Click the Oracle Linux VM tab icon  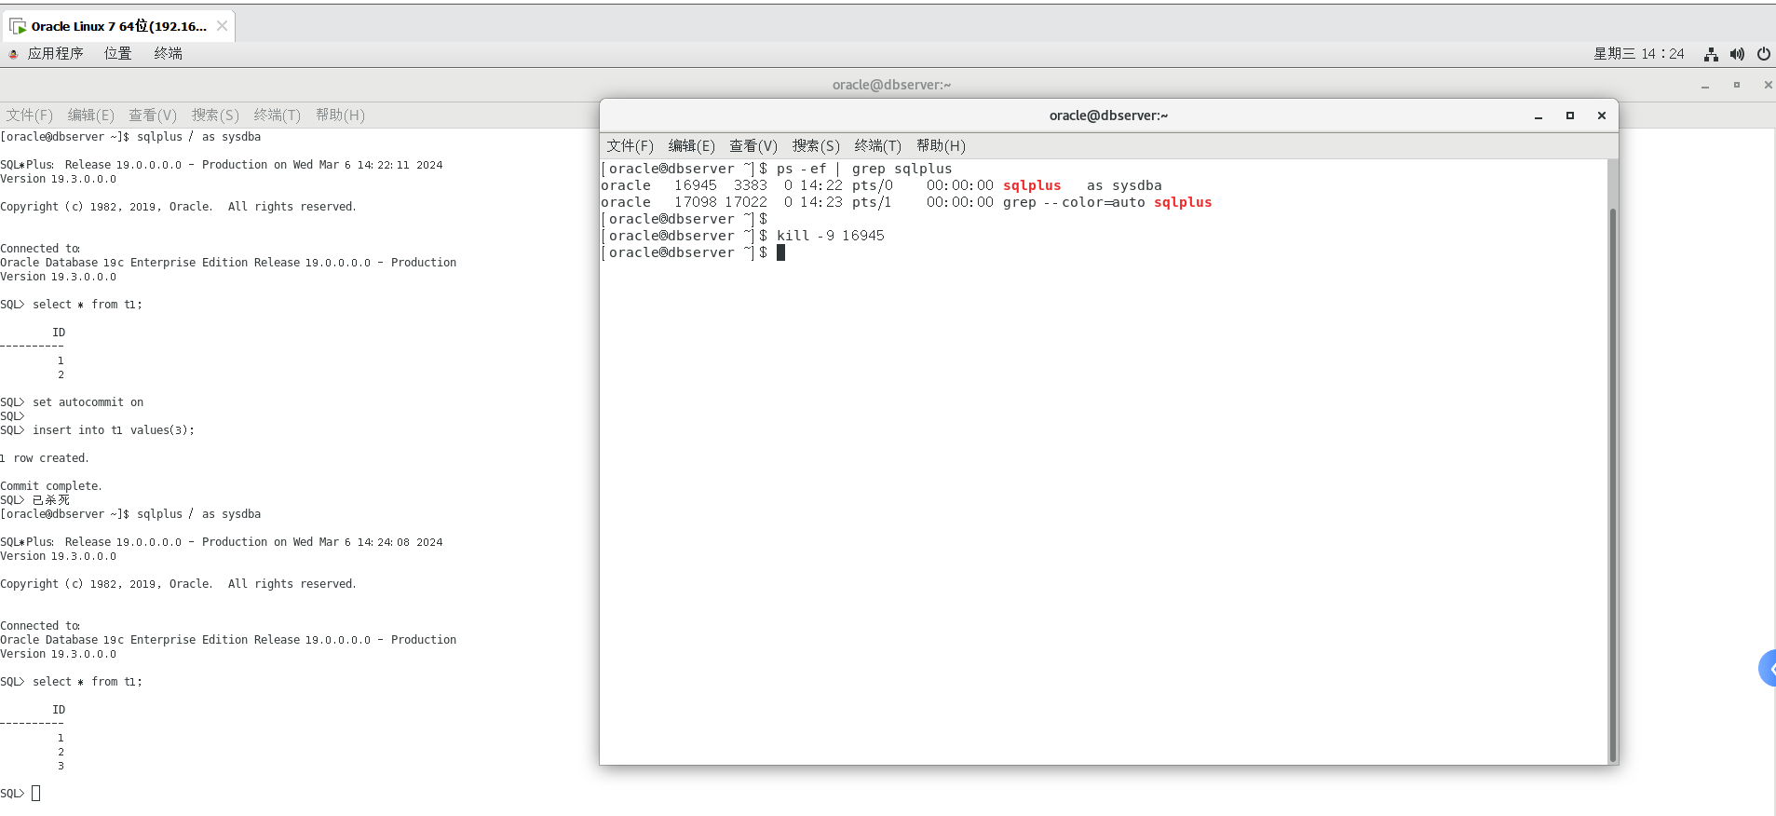(18, 27)
